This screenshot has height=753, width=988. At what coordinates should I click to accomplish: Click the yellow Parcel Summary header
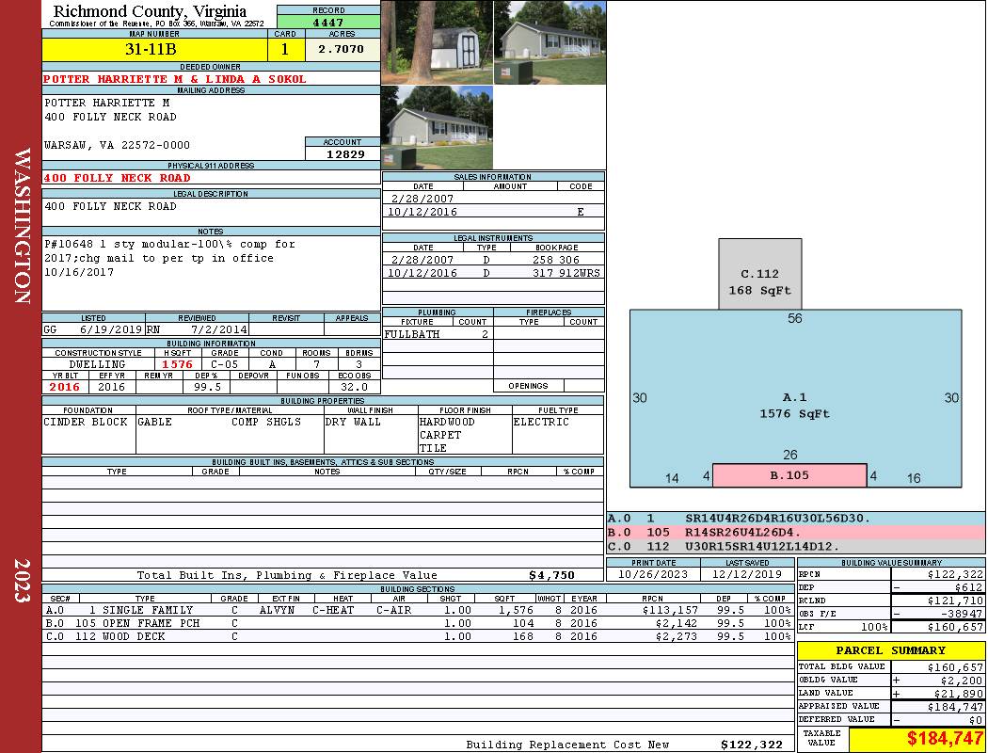(x=890, y=650)
